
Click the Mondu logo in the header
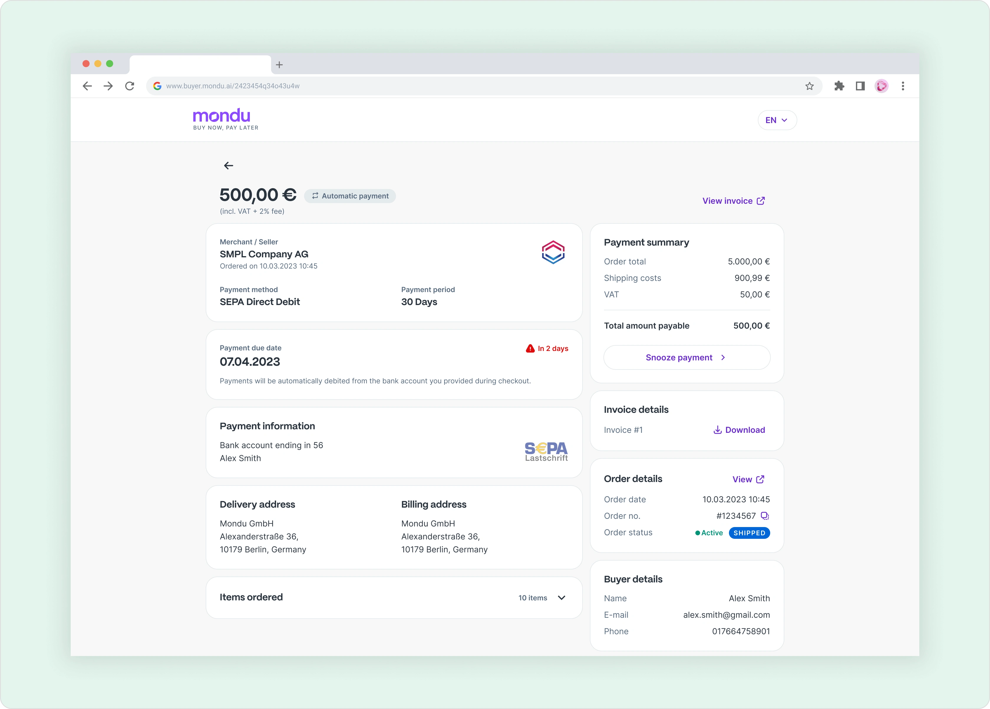[222, 119]
